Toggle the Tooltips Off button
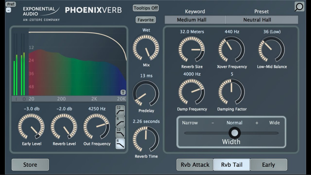The image size is (311, 175). coord(146,8)
